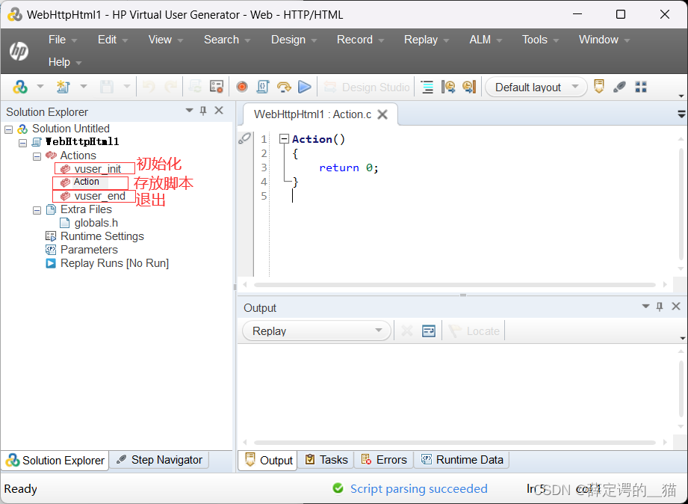Screen dimensions: 688x504
Task: Open the Replay menu
Action: tap(427, 40)
